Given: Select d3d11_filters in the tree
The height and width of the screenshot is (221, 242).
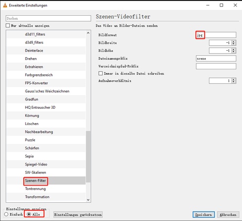Looking at the screenshot, I should [46, 34].
